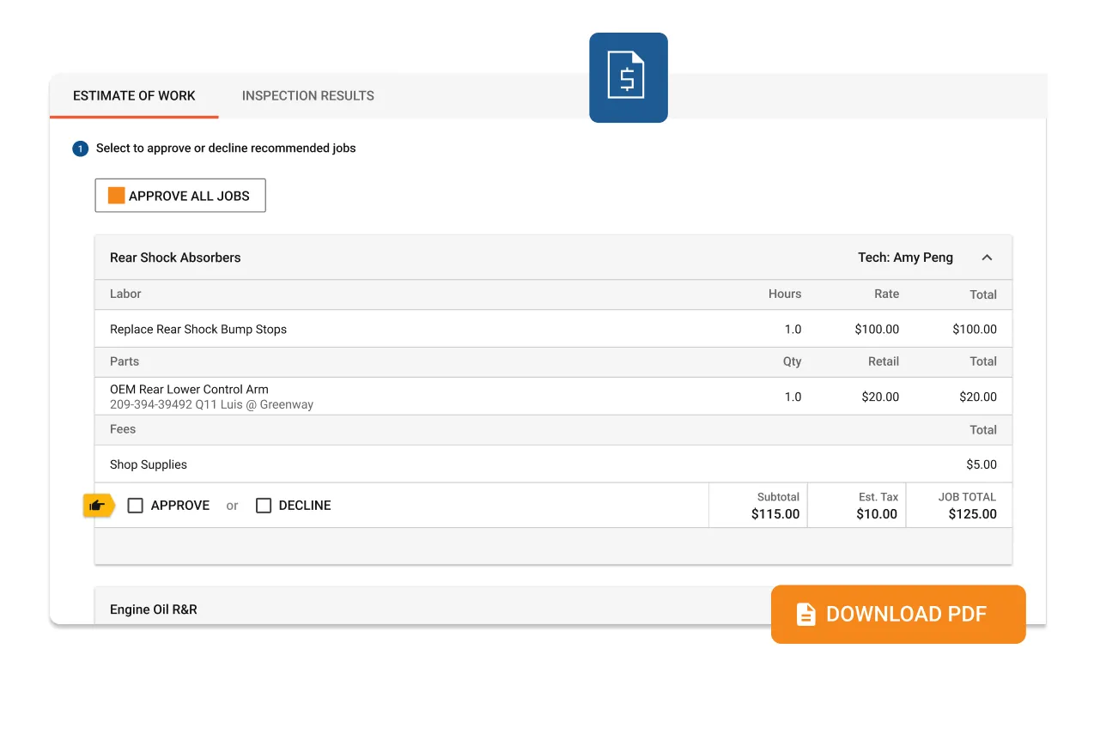The height and width of the screenshot is (752, 1094).
Task: Click the document icon in Download PDF
Action: click(805, 614)
